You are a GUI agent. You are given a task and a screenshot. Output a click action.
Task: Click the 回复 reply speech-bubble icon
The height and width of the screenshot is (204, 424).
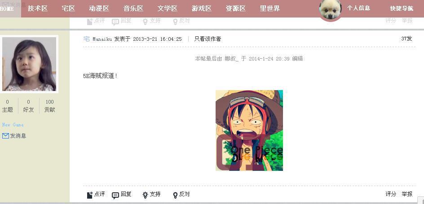115,195
